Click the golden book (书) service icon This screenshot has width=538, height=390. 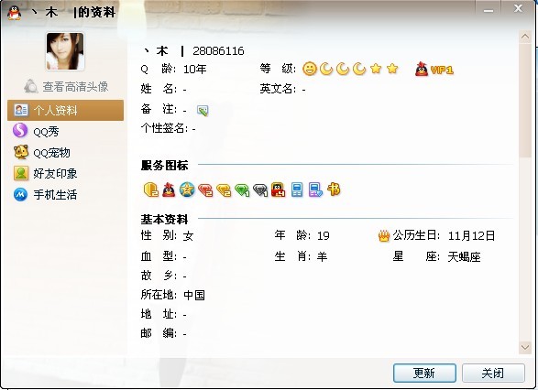(334, 190)
